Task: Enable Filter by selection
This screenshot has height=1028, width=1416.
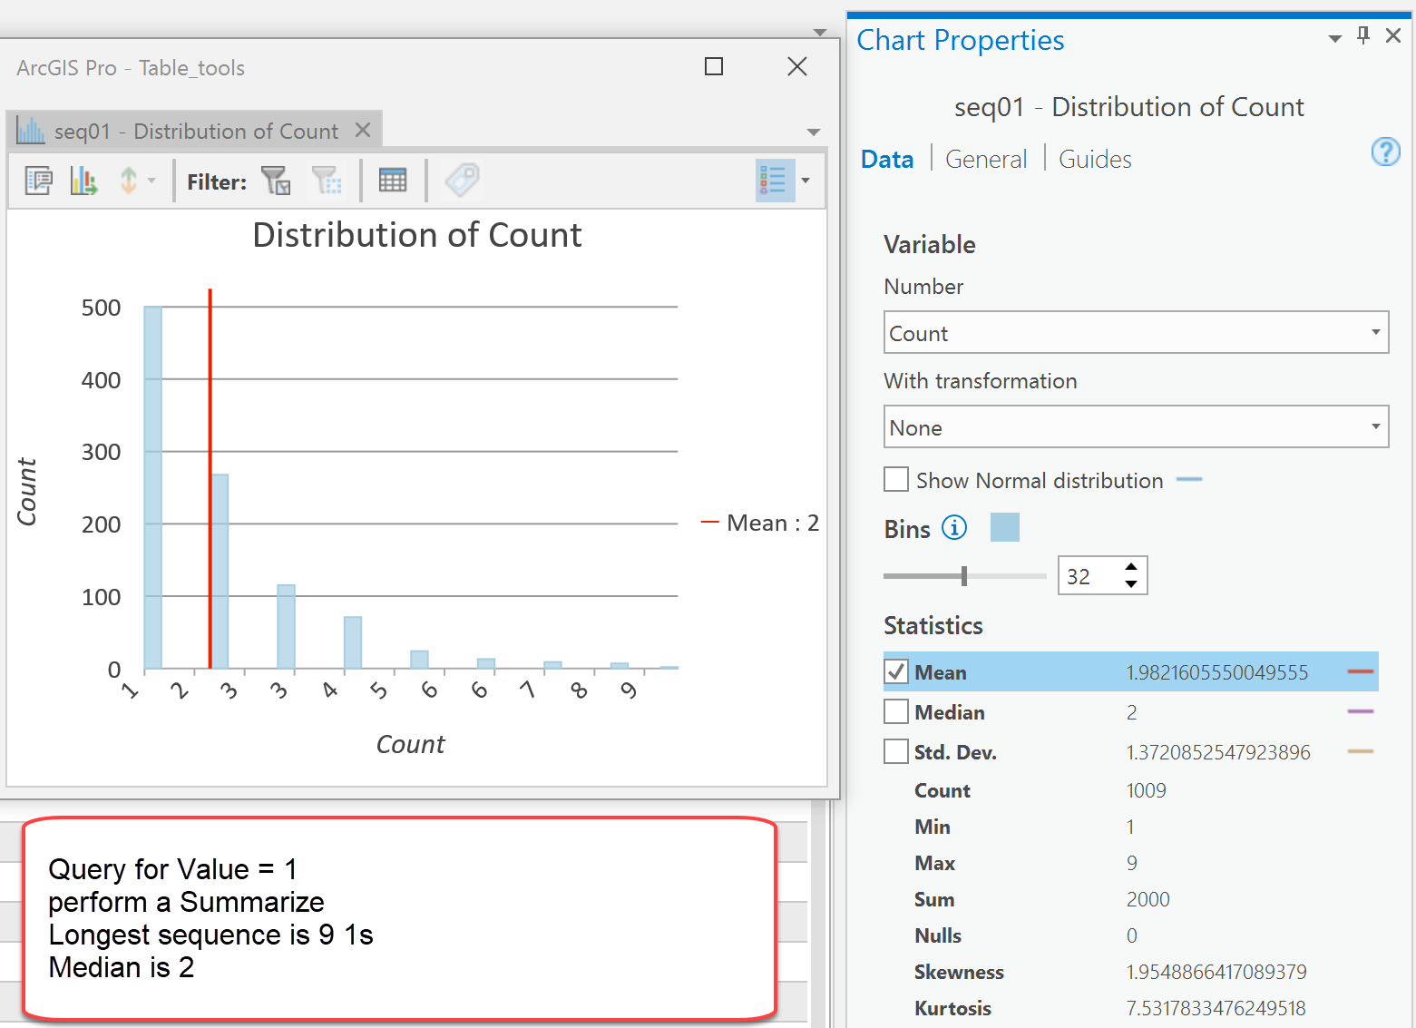Action: [276, 181]
